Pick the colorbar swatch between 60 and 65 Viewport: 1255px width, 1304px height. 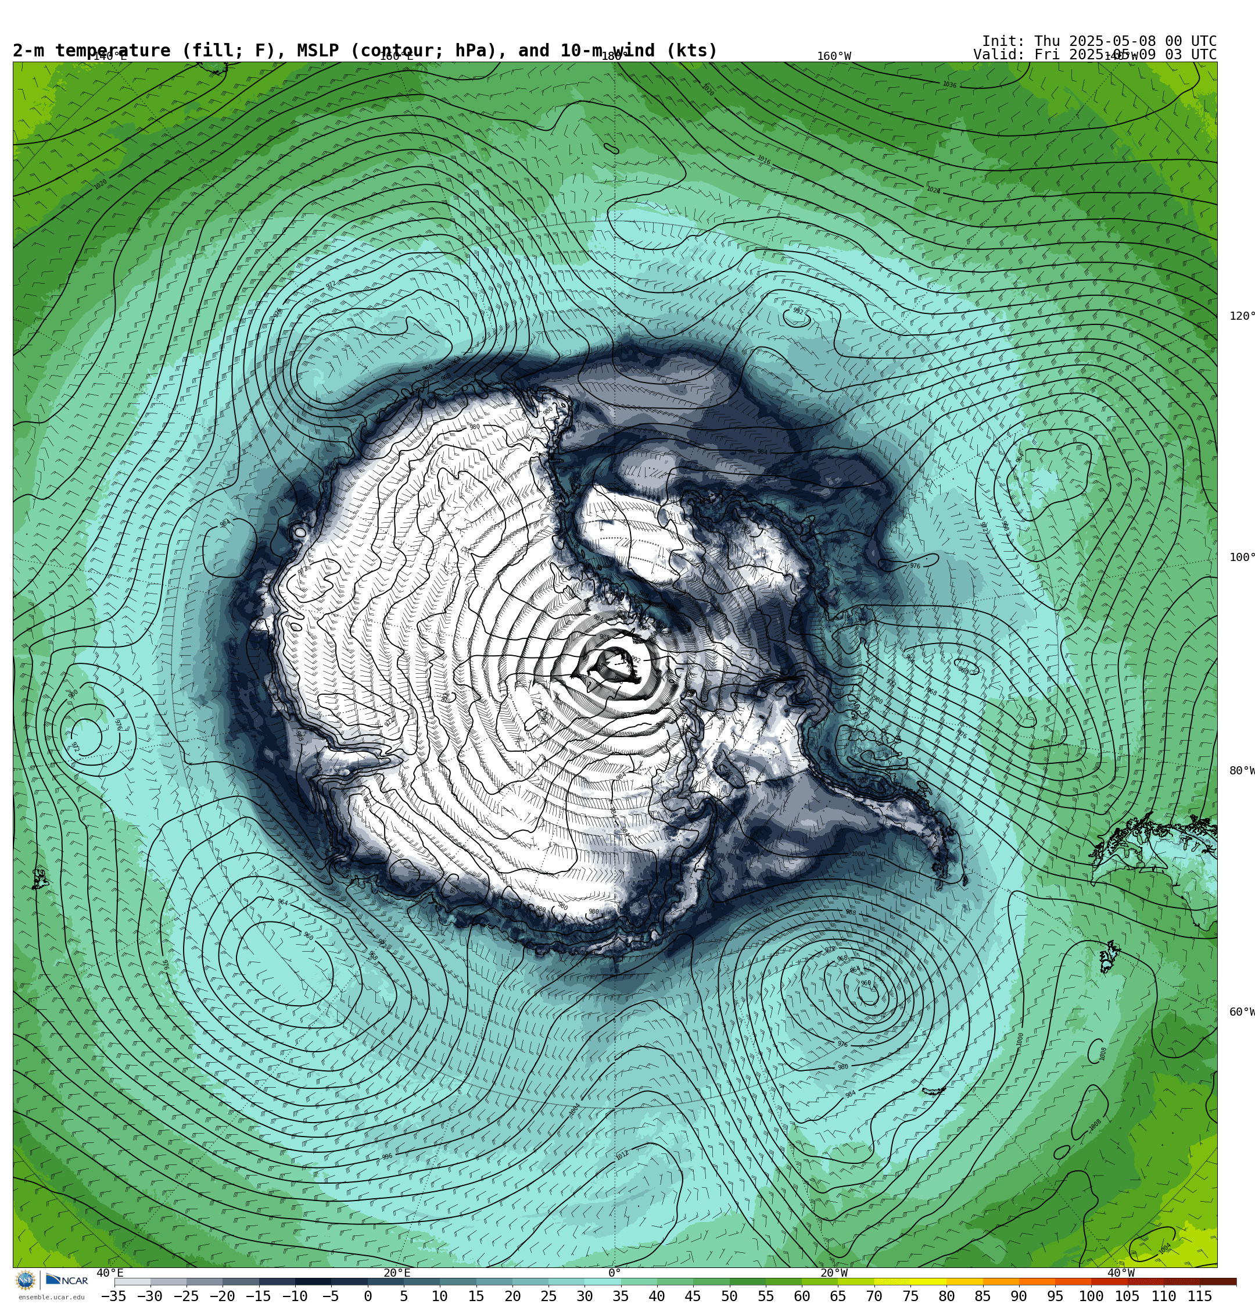tap(819, 1281)
